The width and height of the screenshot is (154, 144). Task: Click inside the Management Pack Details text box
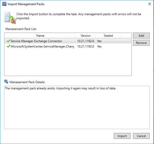coord(77,107)
